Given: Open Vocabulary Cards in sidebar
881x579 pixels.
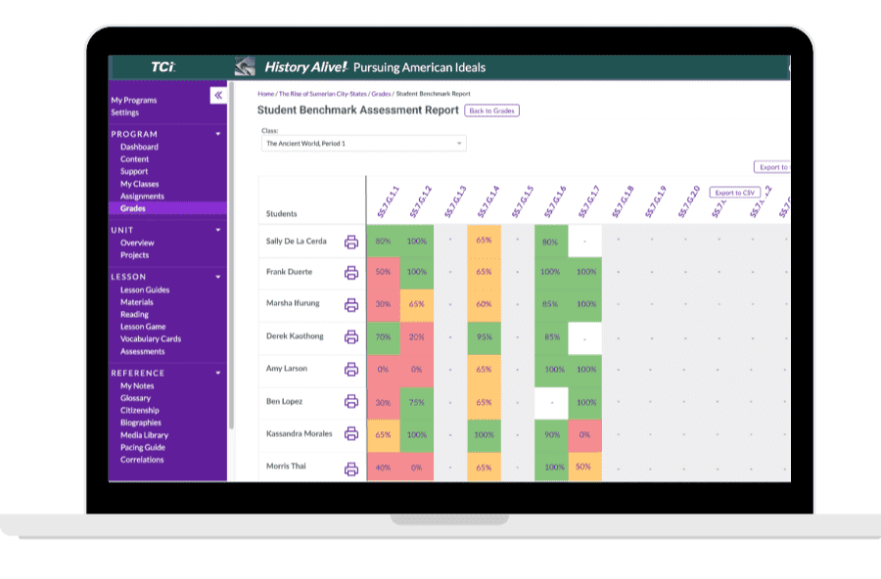Looking at the screenshot, I should [151, 338].
